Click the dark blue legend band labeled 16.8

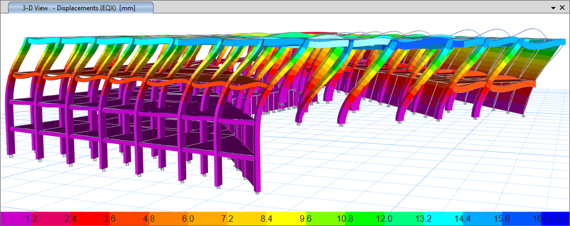tap(540, 219)
